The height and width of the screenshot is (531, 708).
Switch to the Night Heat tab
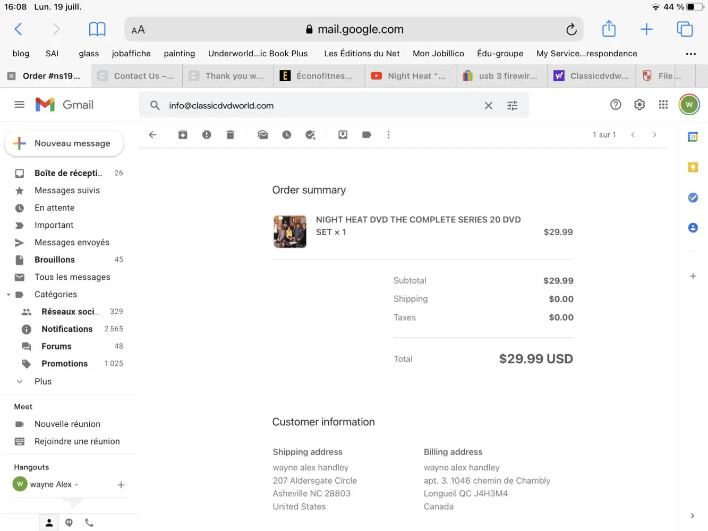(410, 76)
